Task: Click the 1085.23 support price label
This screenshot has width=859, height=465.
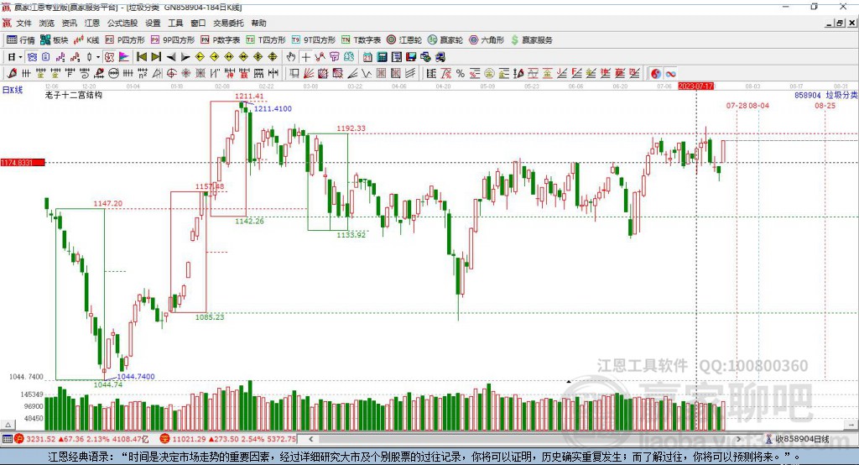Action: coord(210,317)
